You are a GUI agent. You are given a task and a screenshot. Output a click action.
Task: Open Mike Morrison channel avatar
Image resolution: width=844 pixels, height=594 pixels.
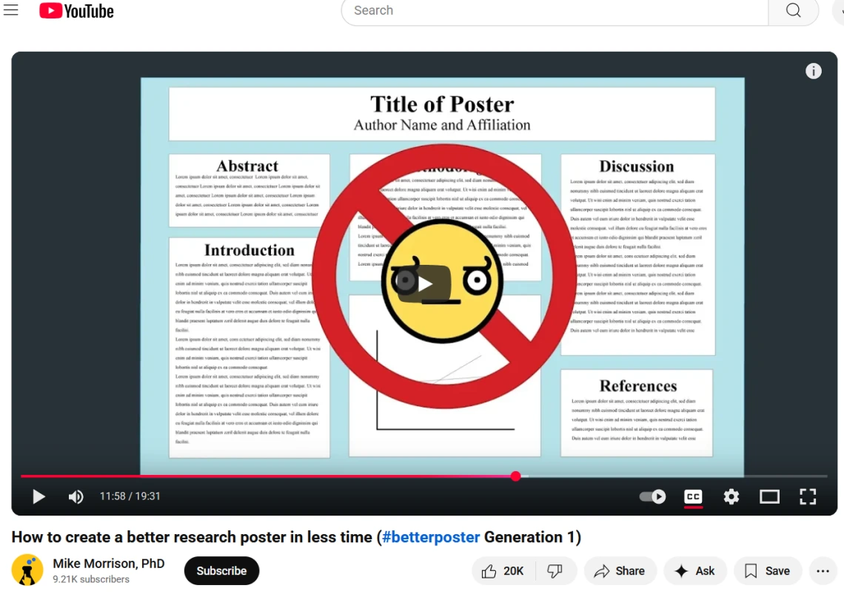tap(27, 570)
